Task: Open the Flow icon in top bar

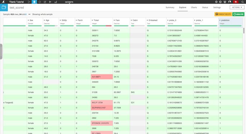Action: click(x=29, y=2)
